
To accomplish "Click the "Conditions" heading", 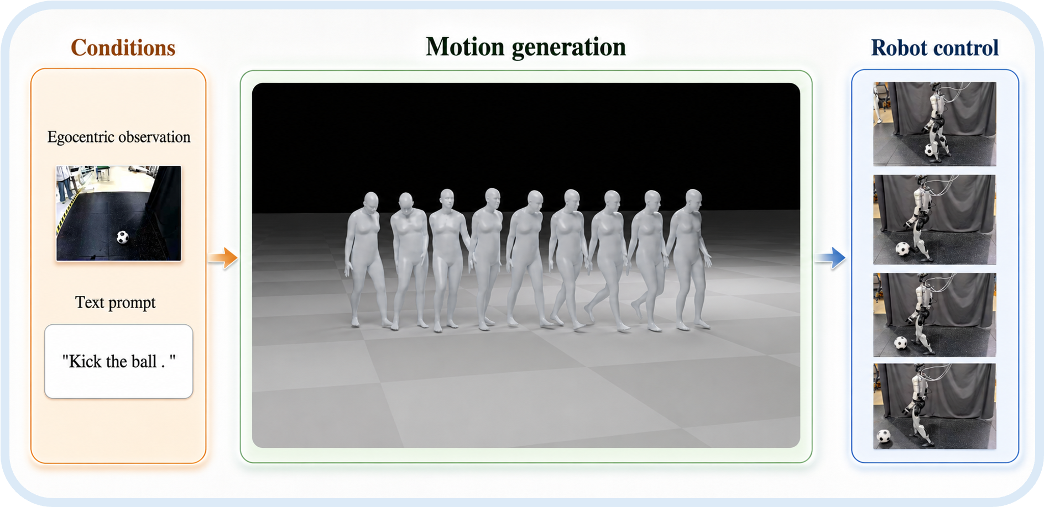I will coord(123,48).
